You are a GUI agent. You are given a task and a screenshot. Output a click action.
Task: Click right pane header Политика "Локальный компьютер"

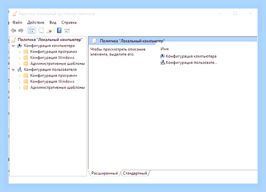tap(132, 41)
